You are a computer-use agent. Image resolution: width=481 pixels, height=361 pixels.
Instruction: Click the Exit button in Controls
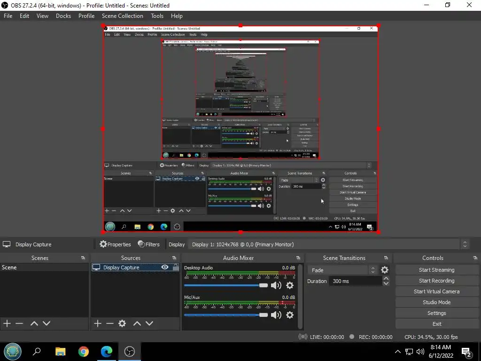click(436, 324)
